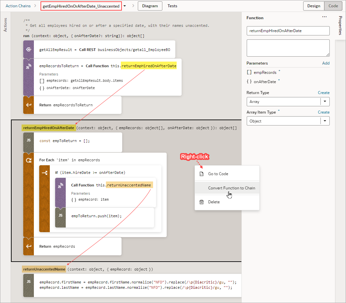This screenshot has width=346, height=303.
Task: Click the Return empRecords arrow icon
Action: click(x=29, y=246)
